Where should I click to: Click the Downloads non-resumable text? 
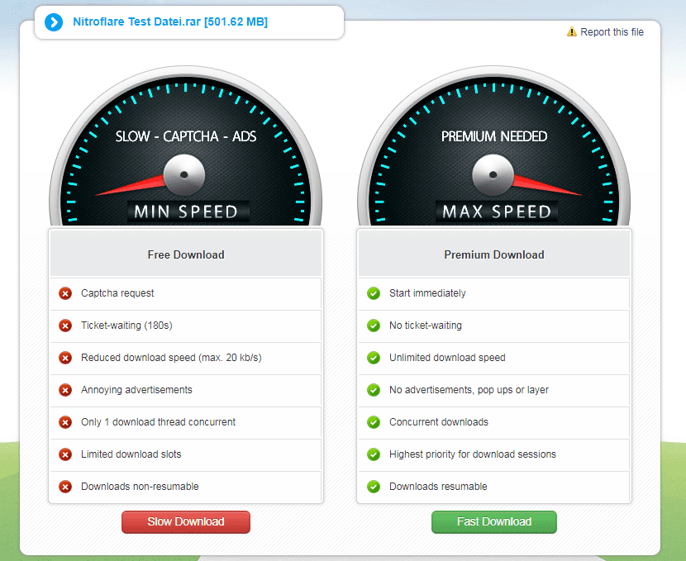pyautogui.click(x=140, y=487)
